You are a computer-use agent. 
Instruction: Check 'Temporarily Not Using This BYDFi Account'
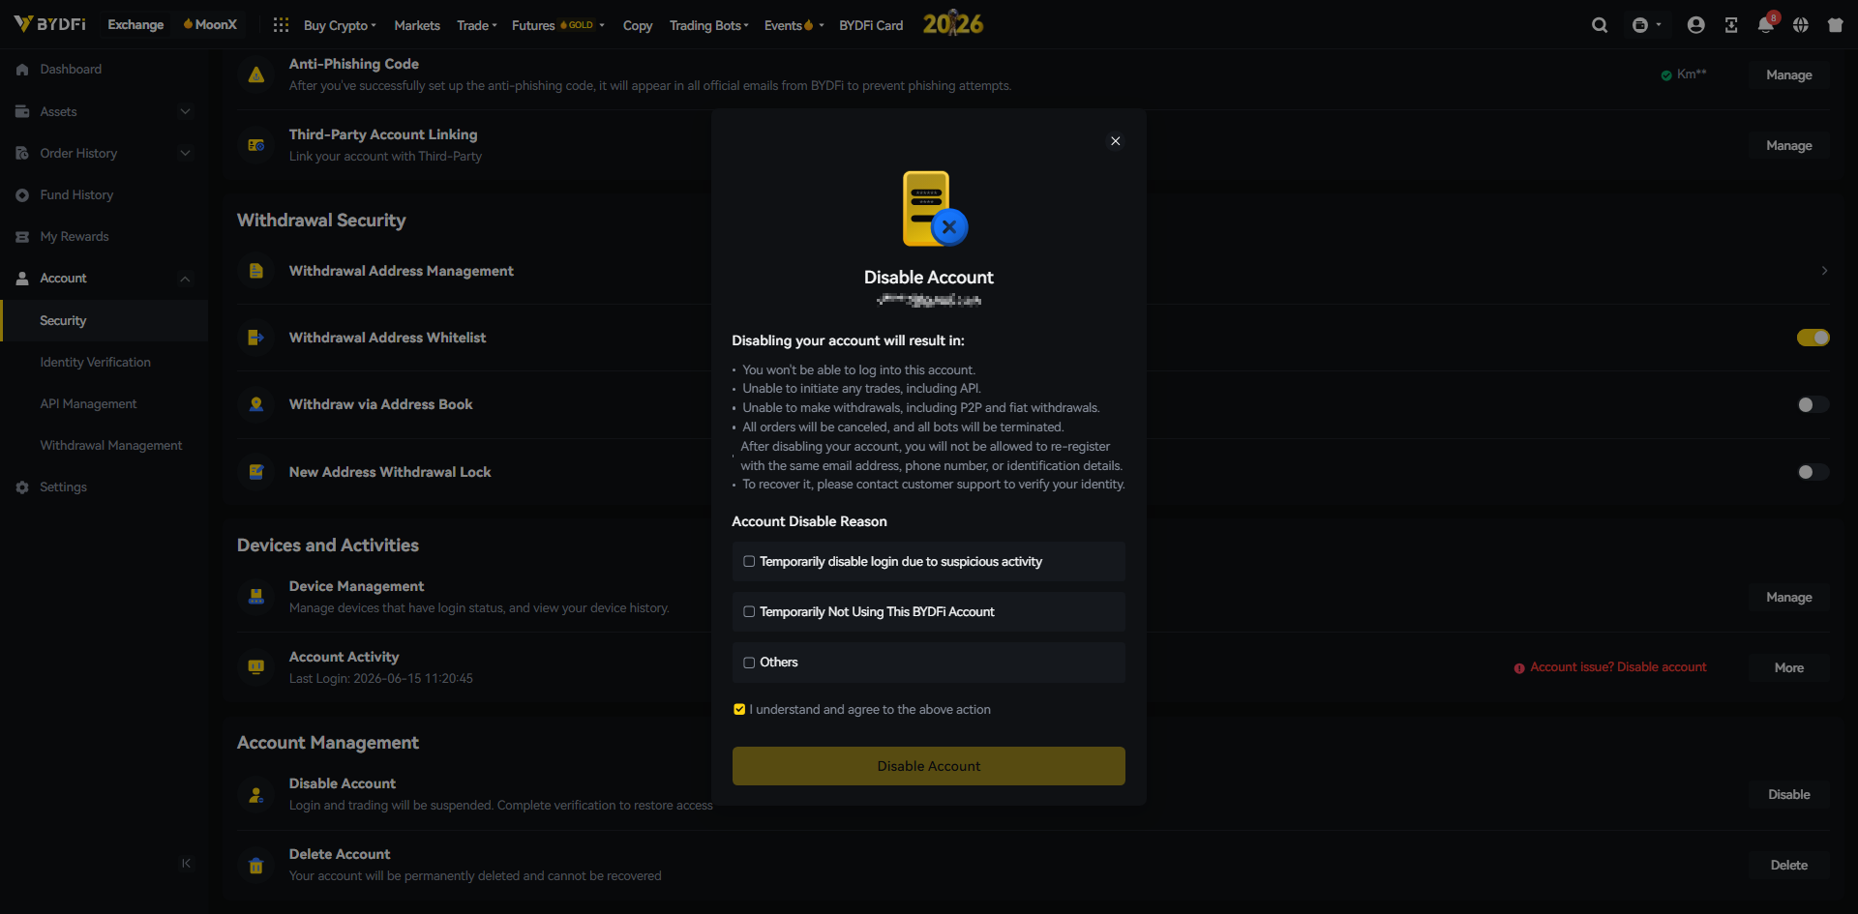(749, 612)
